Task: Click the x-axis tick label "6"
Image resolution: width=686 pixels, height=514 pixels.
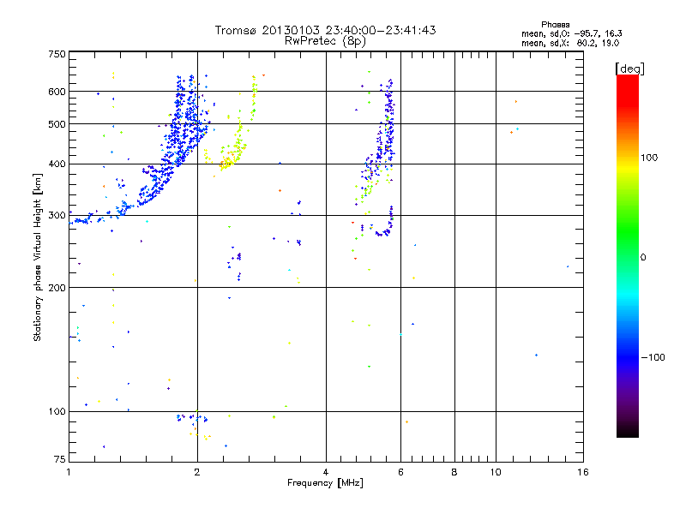Action: pyautogui.click(x=400, y=472)
